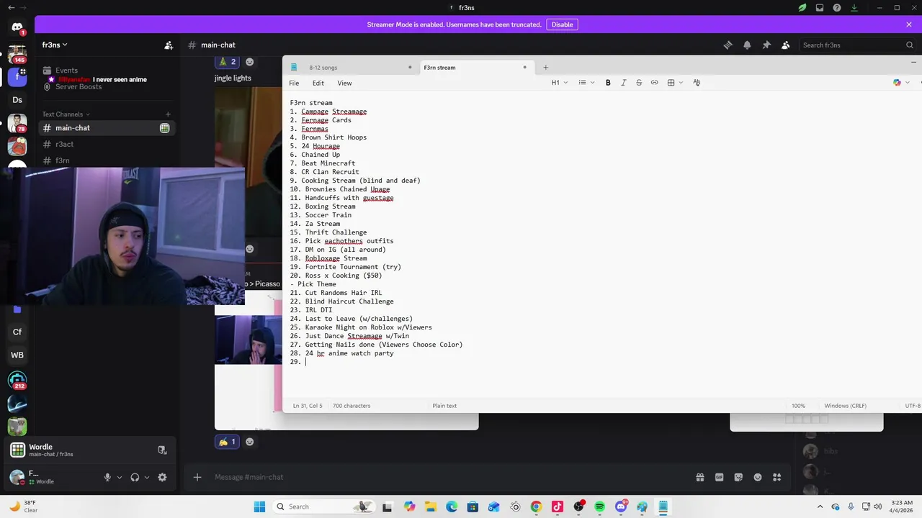The image size is (922, 518).
Task: Open the list style dropdown in Notepad
Action: point(587,83)
